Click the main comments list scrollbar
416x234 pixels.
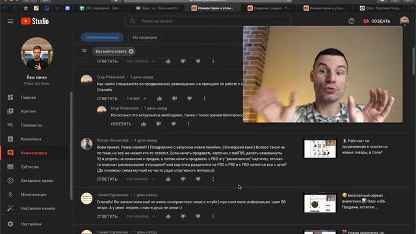point(413,61)
